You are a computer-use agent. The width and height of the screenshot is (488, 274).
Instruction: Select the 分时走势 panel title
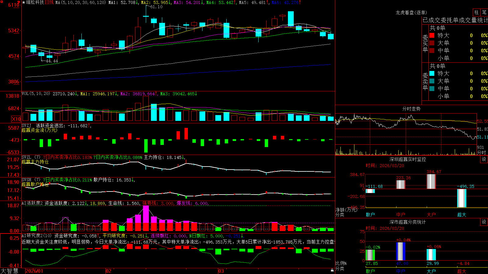[x=411, y=109]
